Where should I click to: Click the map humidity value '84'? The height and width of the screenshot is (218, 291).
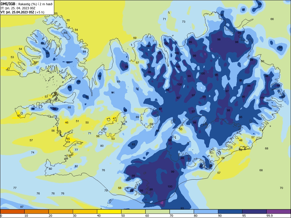84,52
